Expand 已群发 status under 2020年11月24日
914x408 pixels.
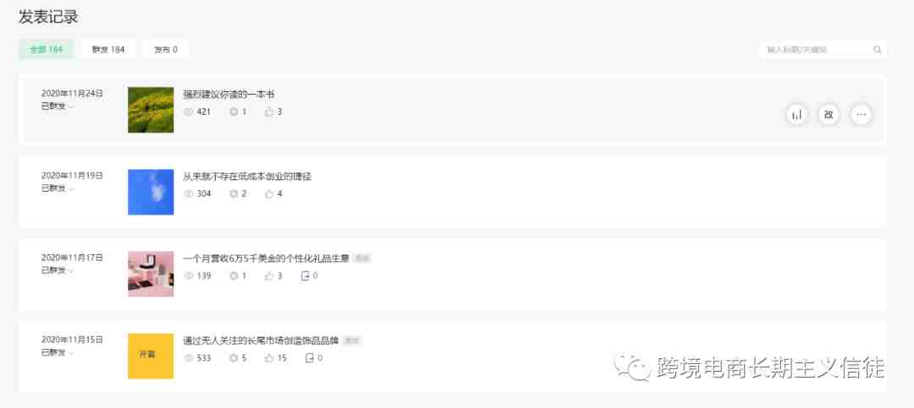point(58,106)
